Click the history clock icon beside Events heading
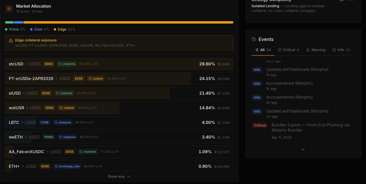The image size is (366, 184). tap(253, 39)
